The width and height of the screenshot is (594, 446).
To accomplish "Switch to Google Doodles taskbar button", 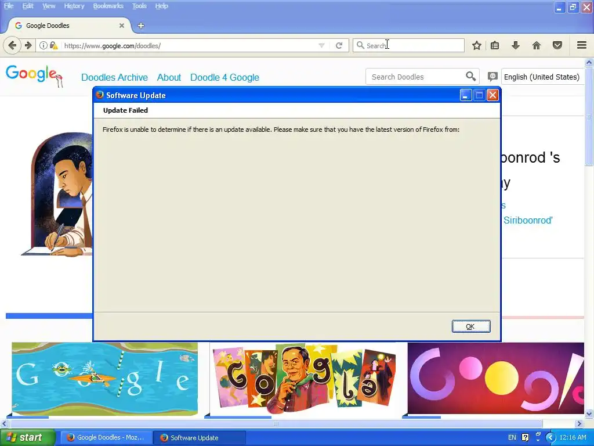I will click(107, 437).
